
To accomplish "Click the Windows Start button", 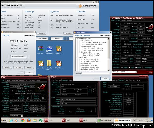I will [x=4, y=120].
